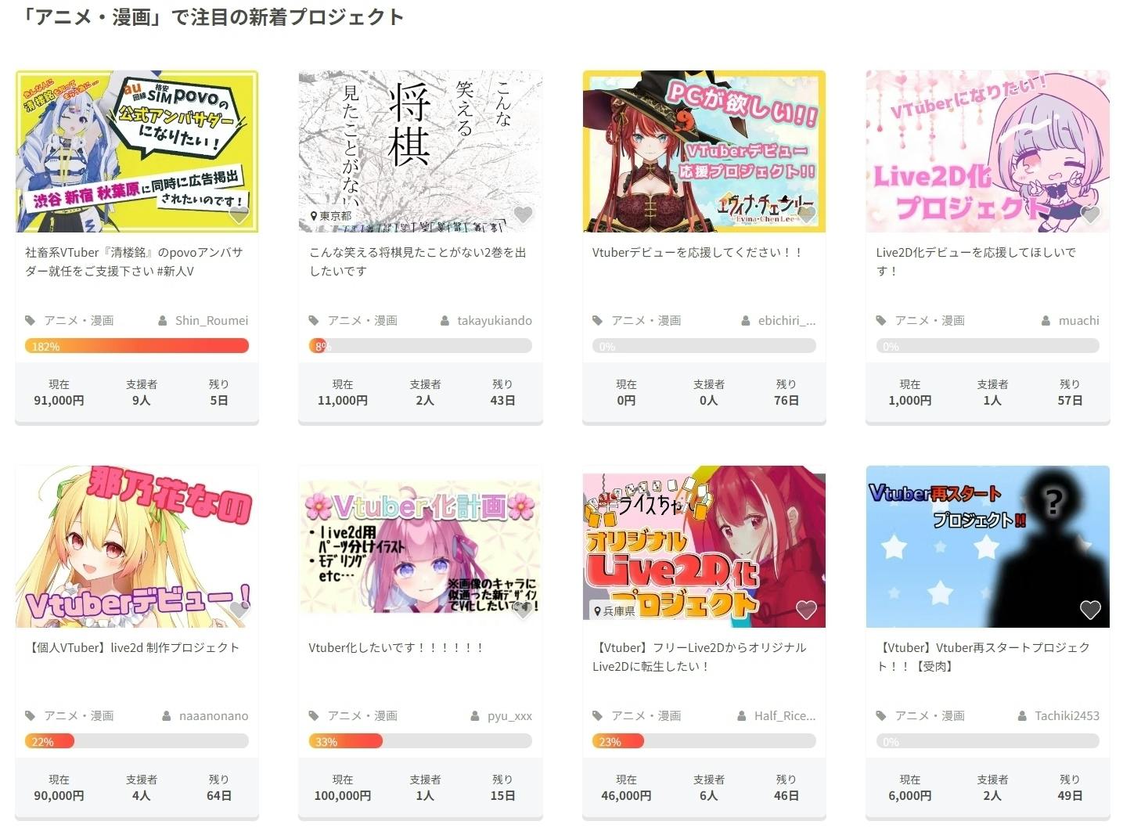Click heart icon on Live2D化プロジェクト pink thumbnail
The height and width of the screenshot is (832, 1123).
click(1090, 214)
